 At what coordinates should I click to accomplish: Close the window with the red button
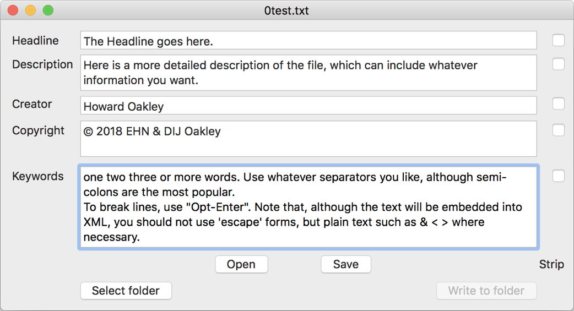click(13, 10)
